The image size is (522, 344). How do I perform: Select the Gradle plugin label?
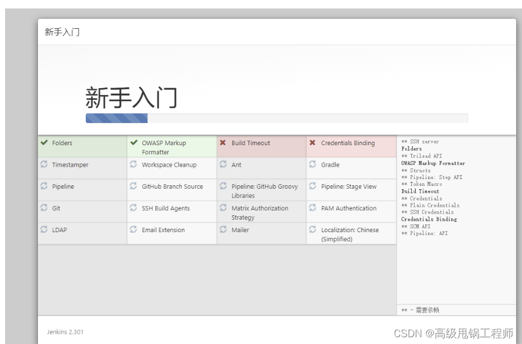(x=330, y=165)
